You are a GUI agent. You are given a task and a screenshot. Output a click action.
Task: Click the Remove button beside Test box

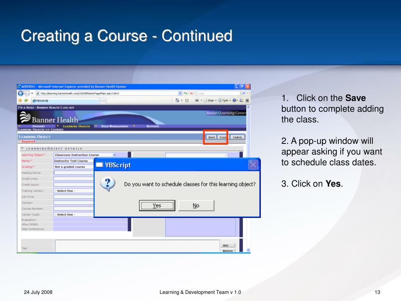[228, 251]
